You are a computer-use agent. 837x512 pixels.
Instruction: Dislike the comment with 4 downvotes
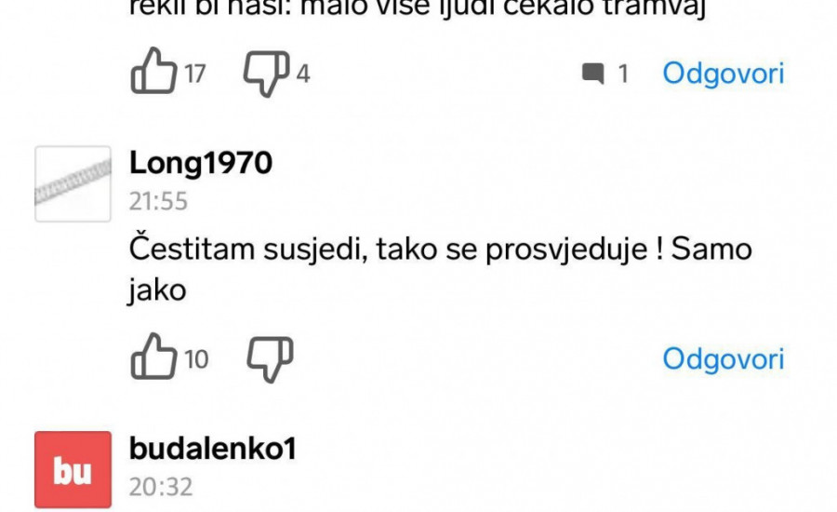click(x=266, y=74)
